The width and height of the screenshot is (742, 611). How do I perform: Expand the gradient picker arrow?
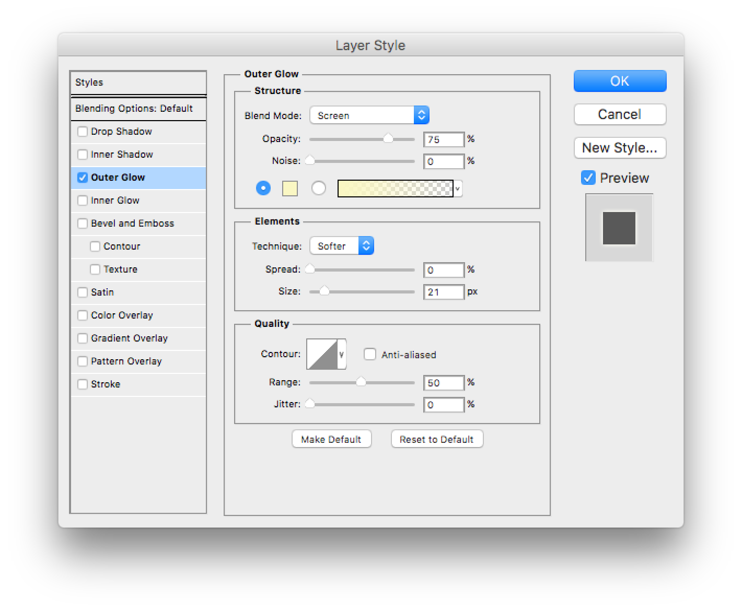[x=458, y=189]
